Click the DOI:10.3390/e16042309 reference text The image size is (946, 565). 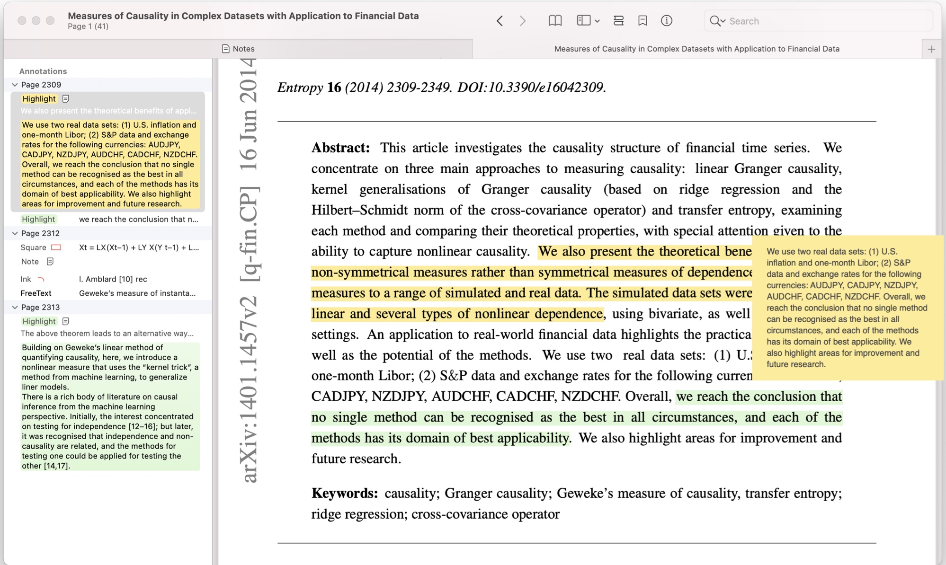pos(531,88)
